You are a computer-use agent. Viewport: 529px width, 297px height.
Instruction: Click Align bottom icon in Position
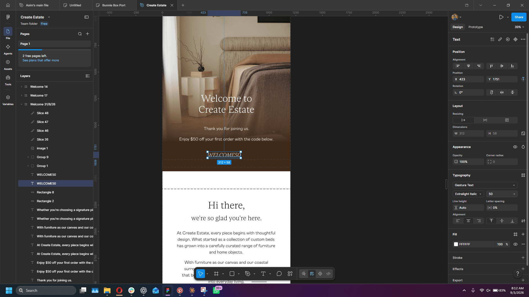512,66
